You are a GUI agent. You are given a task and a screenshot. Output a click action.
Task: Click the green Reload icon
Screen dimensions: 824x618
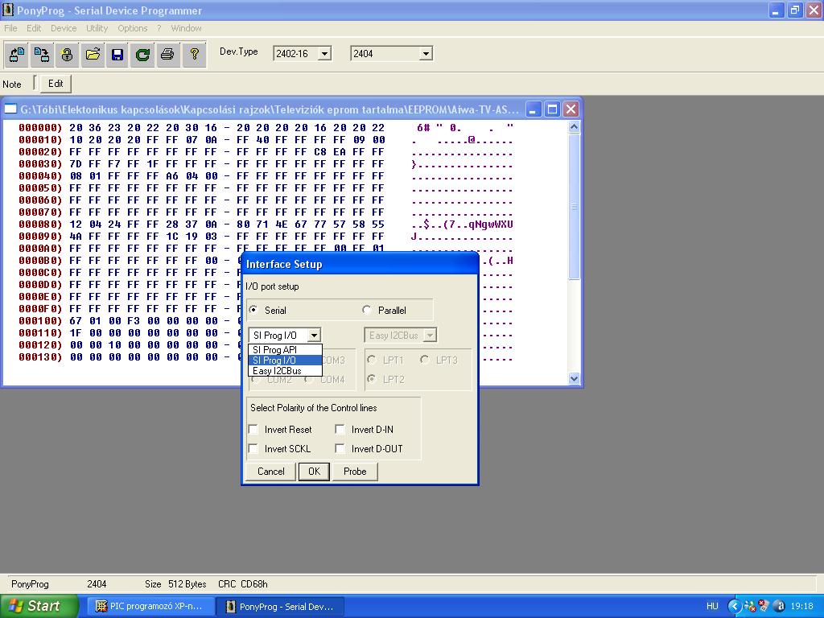pyautogui.click(x=142, y=54)
